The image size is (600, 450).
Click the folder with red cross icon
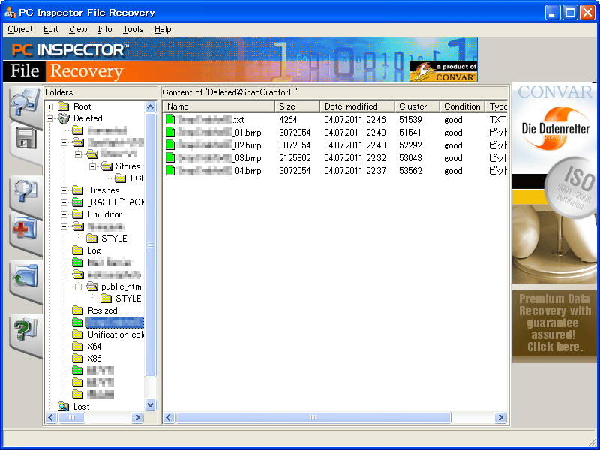[x=25, y=231]
